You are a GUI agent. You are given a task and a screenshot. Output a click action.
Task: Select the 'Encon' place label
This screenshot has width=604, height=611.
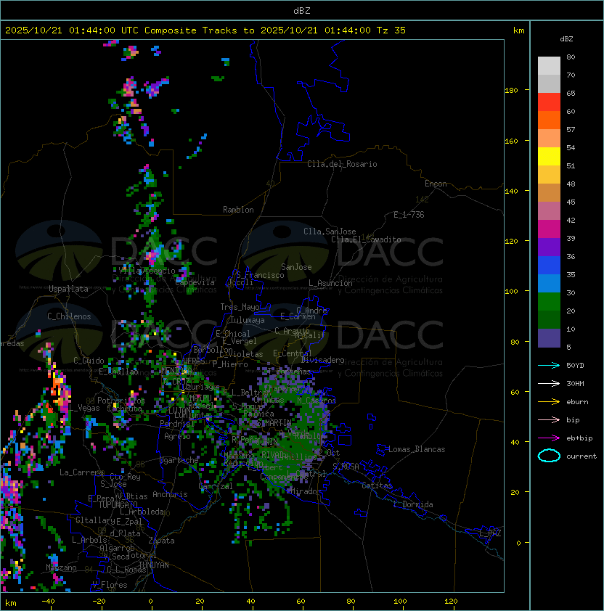pos(436,184)
